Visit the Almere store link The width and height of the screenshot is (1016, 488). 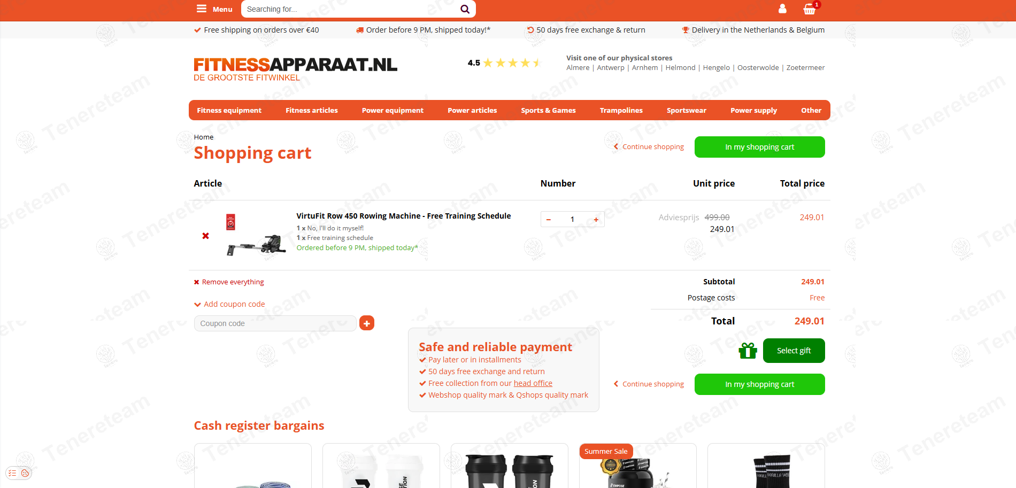tap(578, 67)
